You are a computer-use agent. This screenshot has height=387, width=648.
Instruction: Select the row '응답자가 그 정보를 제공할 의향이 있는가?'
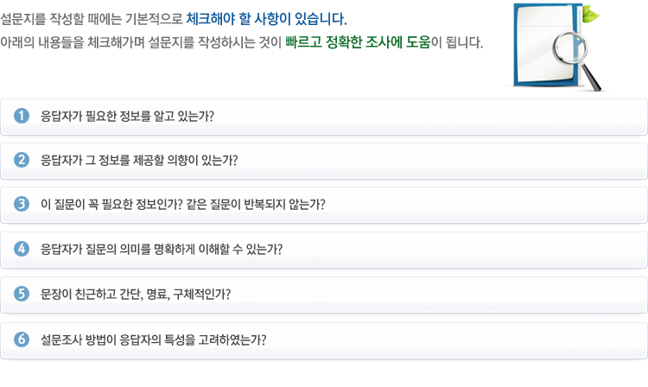(324, 161)
